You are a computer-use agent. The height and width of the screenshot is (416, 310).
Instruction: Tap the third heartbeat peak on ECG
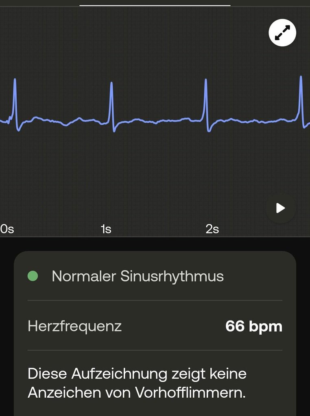[206, 80]
